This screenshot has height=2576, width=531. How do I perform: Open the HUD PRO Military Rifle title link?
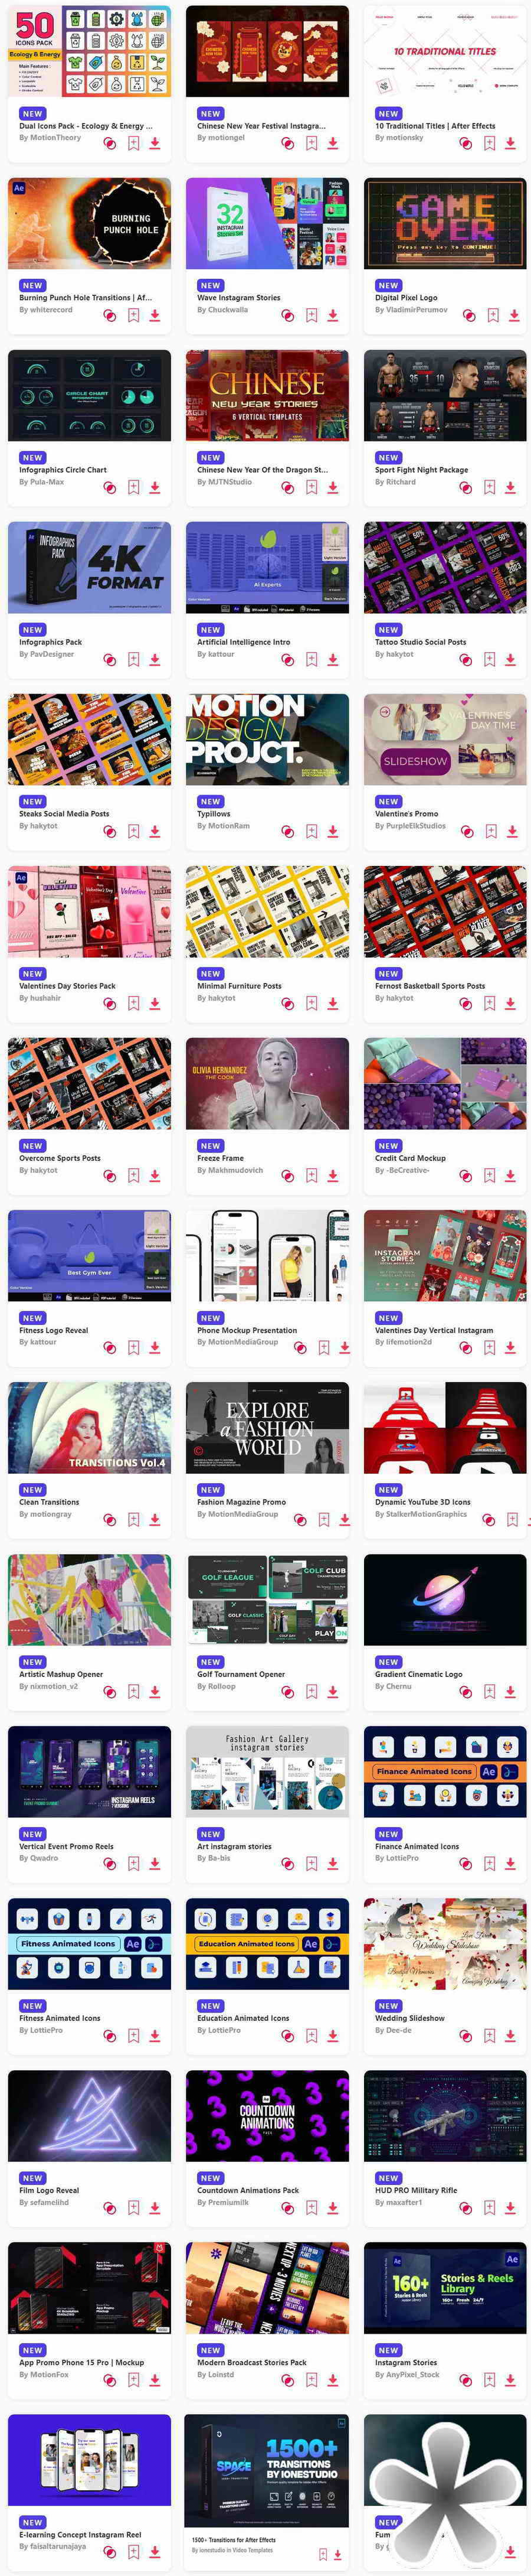click(416, 2190)
